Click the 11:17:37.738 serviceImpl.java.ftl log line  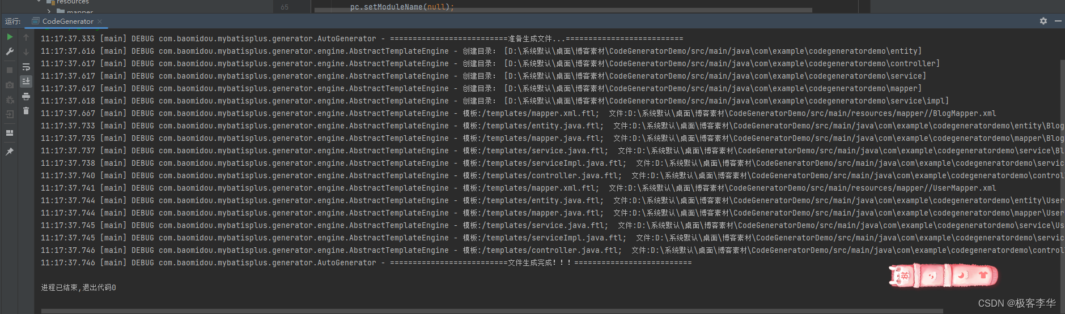[552, 163]
